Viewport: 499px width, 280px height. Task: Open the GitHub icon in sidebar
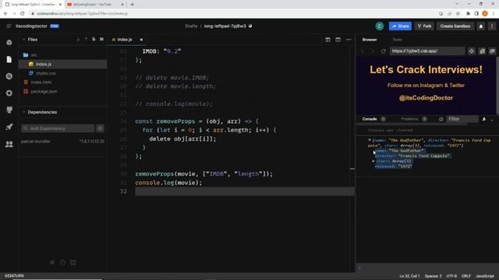click(9, 110)
